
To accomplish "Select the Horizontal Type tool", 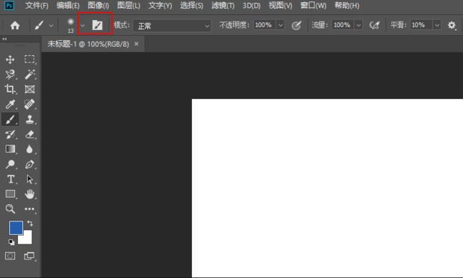I will pos(10,179).
